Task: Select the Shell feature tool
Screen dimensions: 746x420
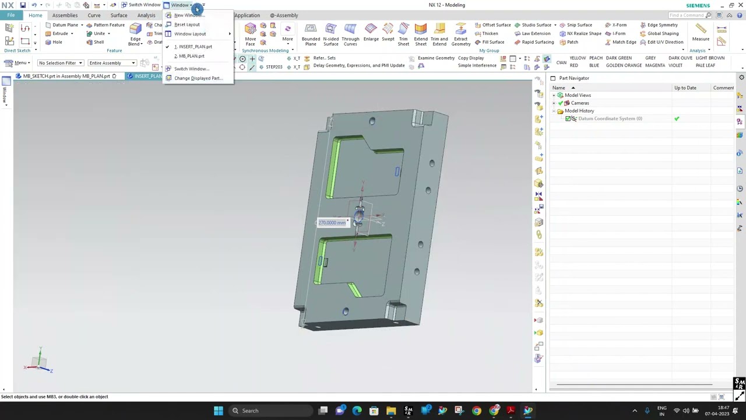Action: [94, 42]
